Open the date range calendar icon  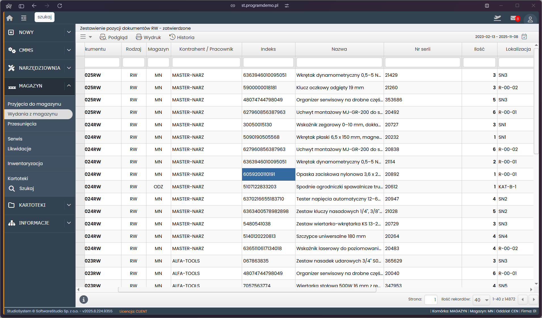pos(524,37)
